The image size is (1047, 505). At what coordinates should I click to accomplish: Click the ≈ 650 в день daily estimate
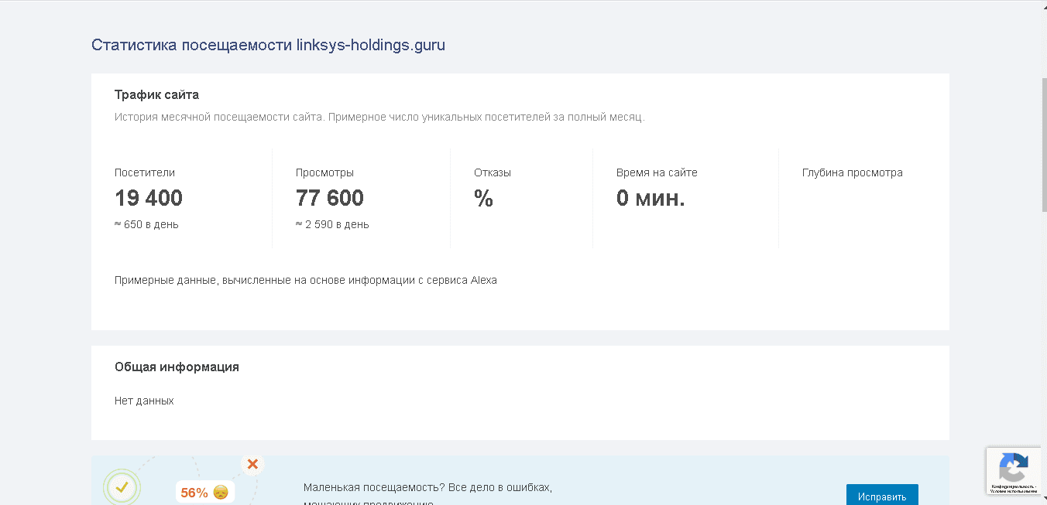[146, 224]
